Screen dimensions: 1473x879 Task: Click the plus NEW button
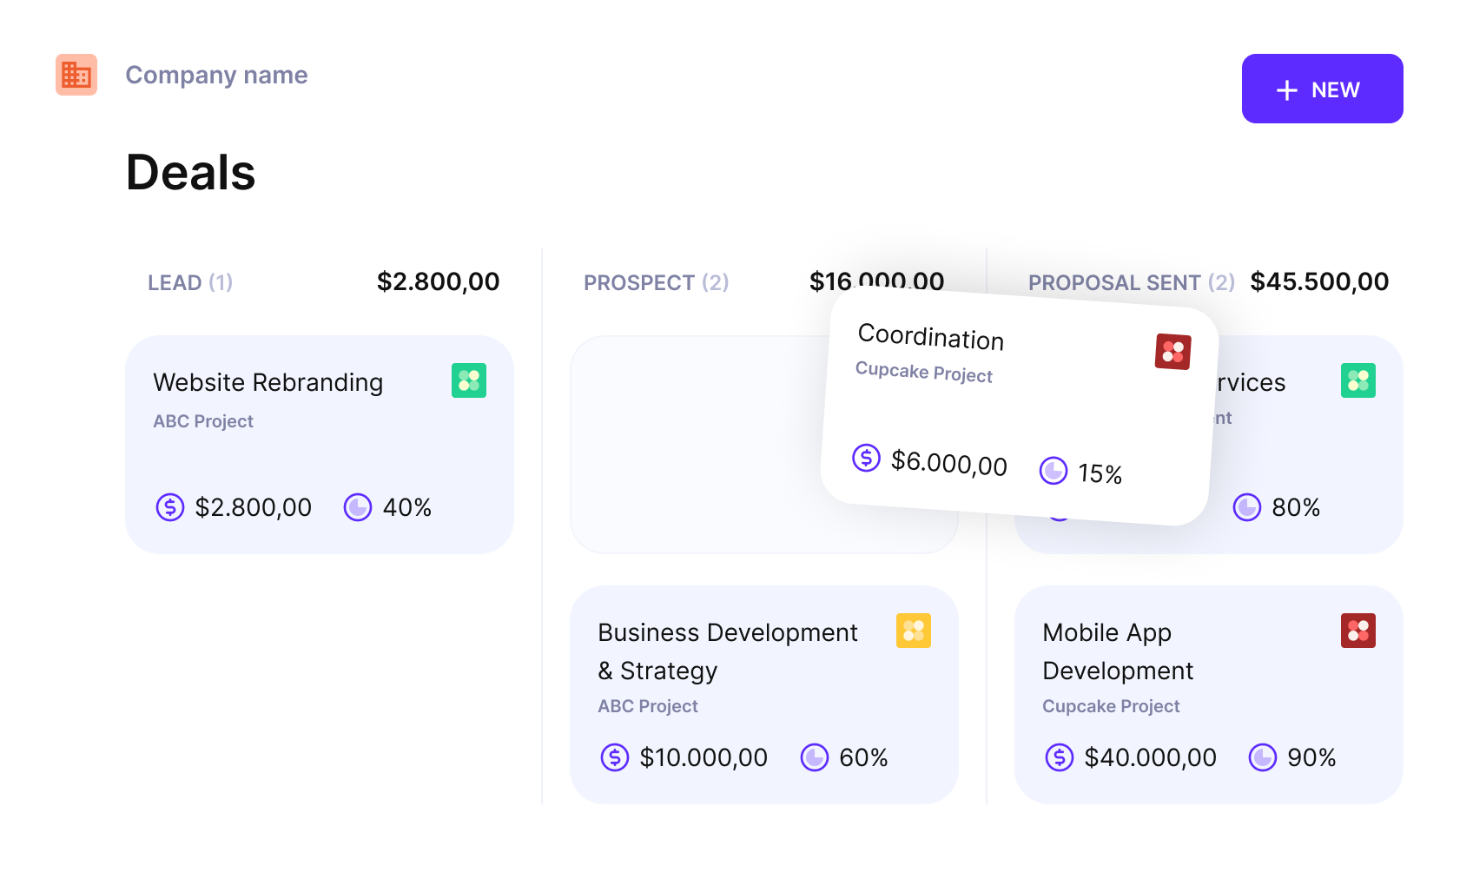click(1322, 89)
